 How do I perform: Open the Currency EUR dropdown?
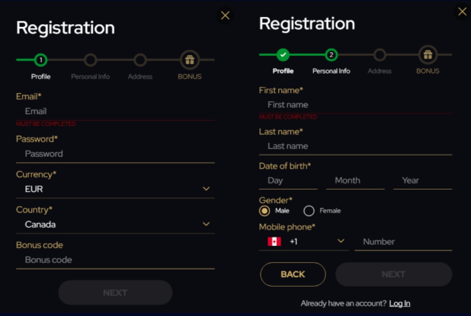click(x=115, y=189)
